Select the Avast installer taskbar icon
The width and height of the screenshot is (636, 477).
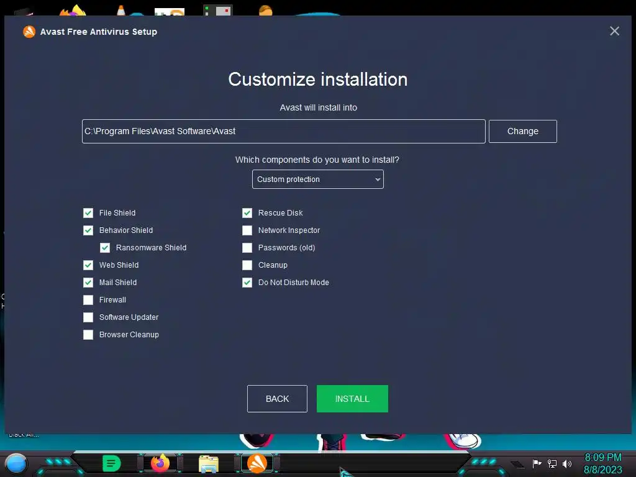point(257,463)
